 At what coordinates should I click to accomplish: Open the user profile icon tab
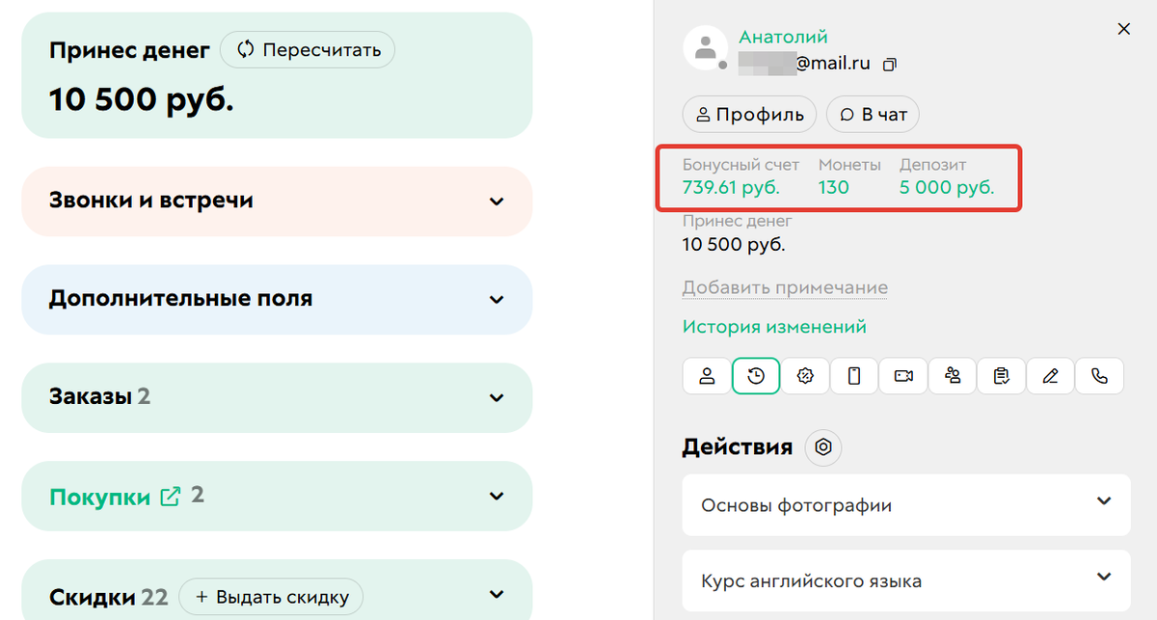pos(706,376)
